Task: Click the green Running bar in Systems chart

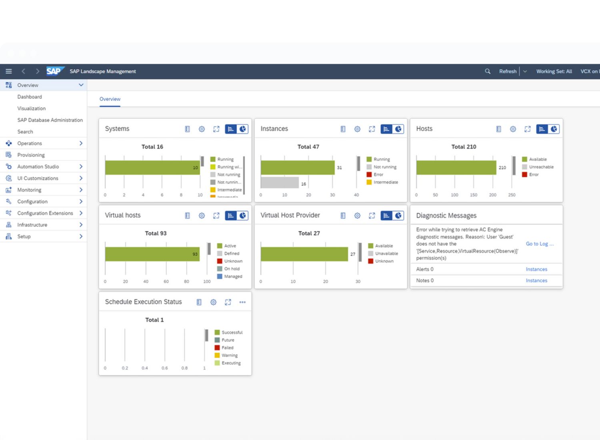Action: [x=152, y=168]
